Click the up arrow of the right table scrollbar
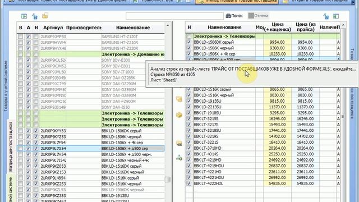The height and width of the screenshot is (202, 359). 343,25
